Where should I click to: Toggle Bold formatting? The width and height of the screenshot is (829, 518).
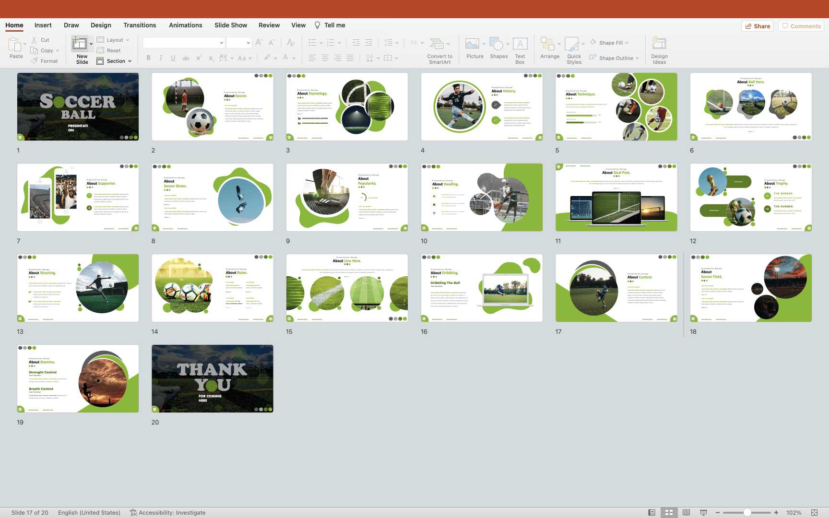[148, 58]
